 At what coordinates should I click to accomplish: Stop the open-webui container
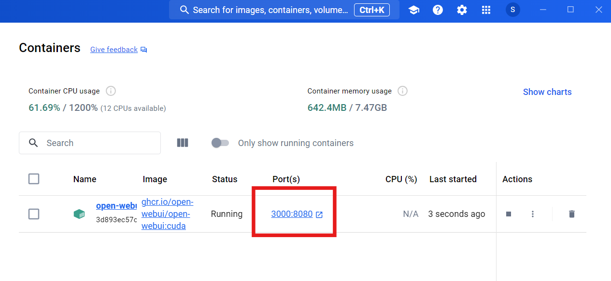click(x=509, y=214)
